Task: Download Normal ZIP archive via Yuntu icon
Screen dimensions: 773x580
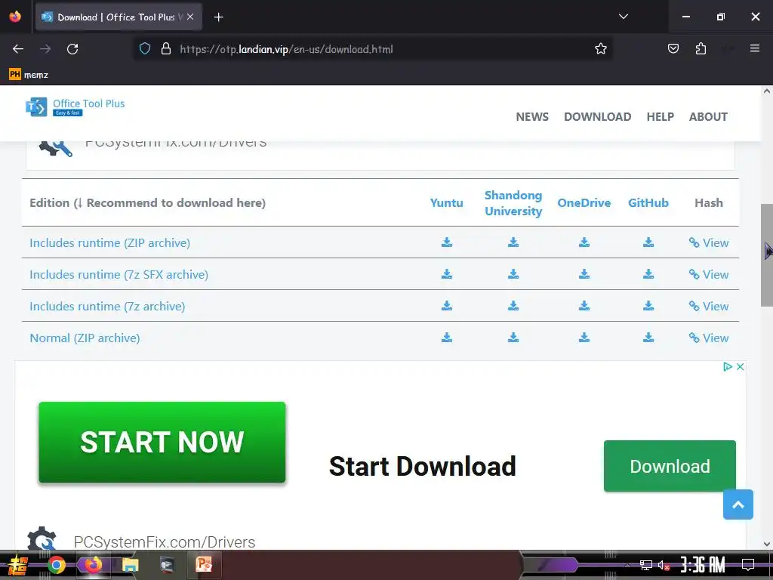Action: [x=447, y=338]
